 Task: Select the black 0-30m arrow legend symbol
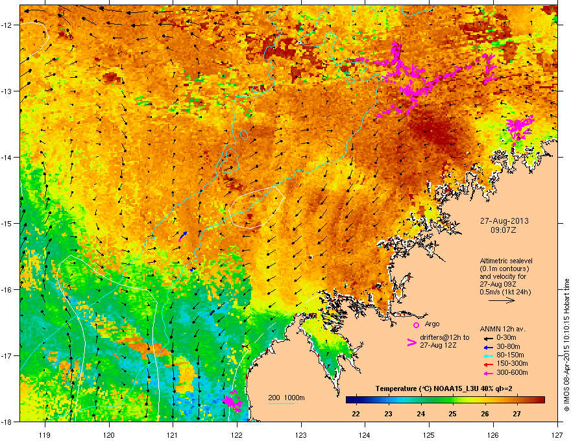tap(488, 338)
